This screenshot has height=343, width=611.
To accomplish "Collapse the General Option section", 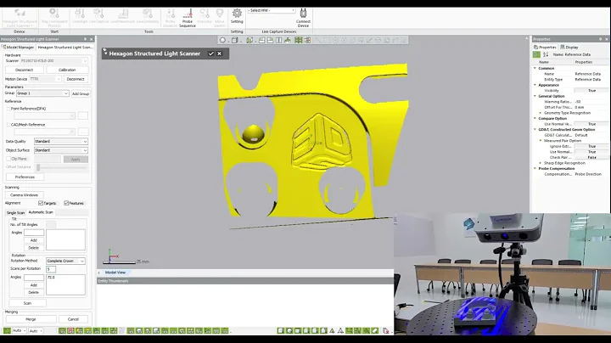I will 535,96.
